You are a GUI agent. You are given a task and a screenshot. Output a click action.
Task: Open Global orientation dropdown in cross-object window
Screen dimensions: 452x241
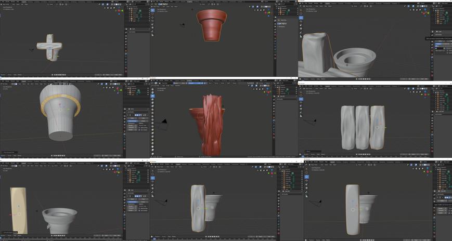tap(53, 4)
